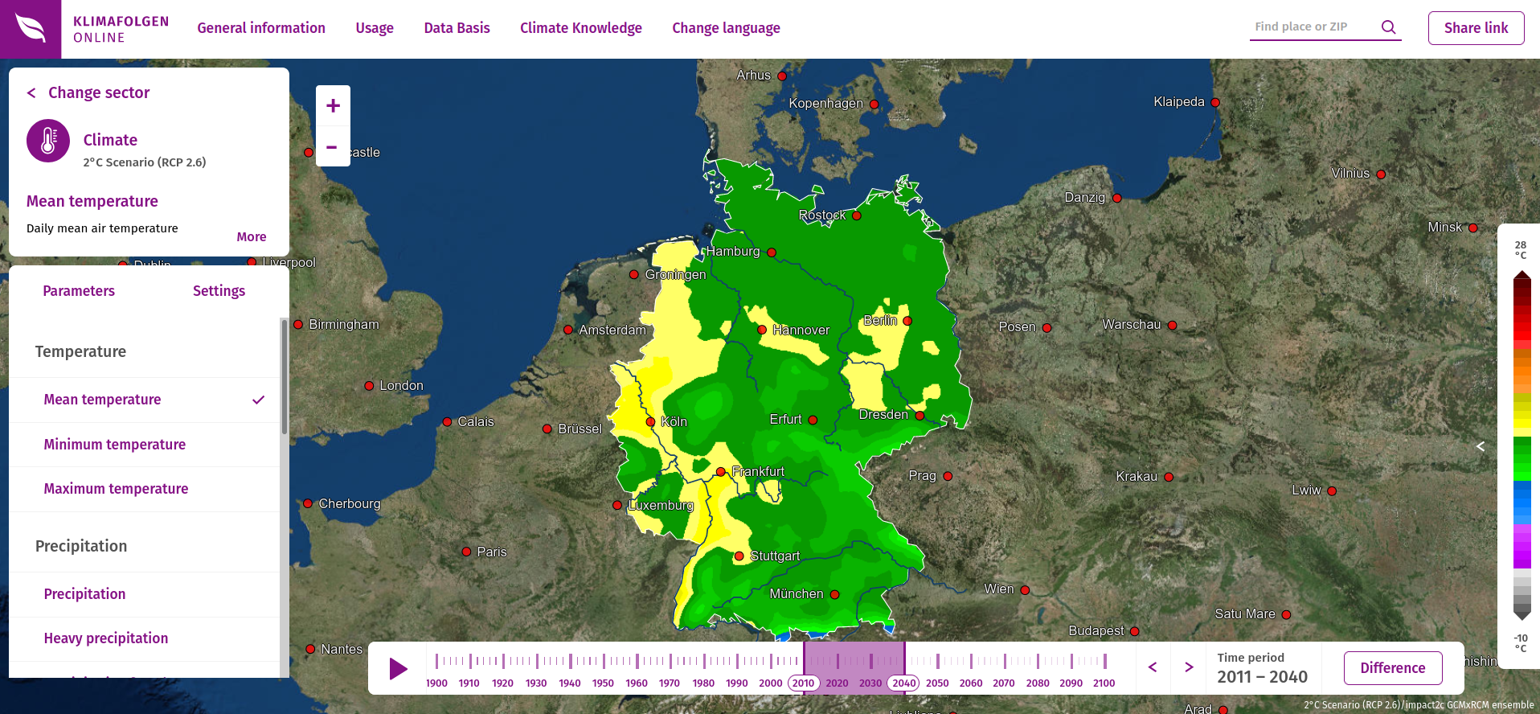Click the search magnifier icon
Image resolution: width=1540 pixels, height=714 pixels.
pos(1388,27)
